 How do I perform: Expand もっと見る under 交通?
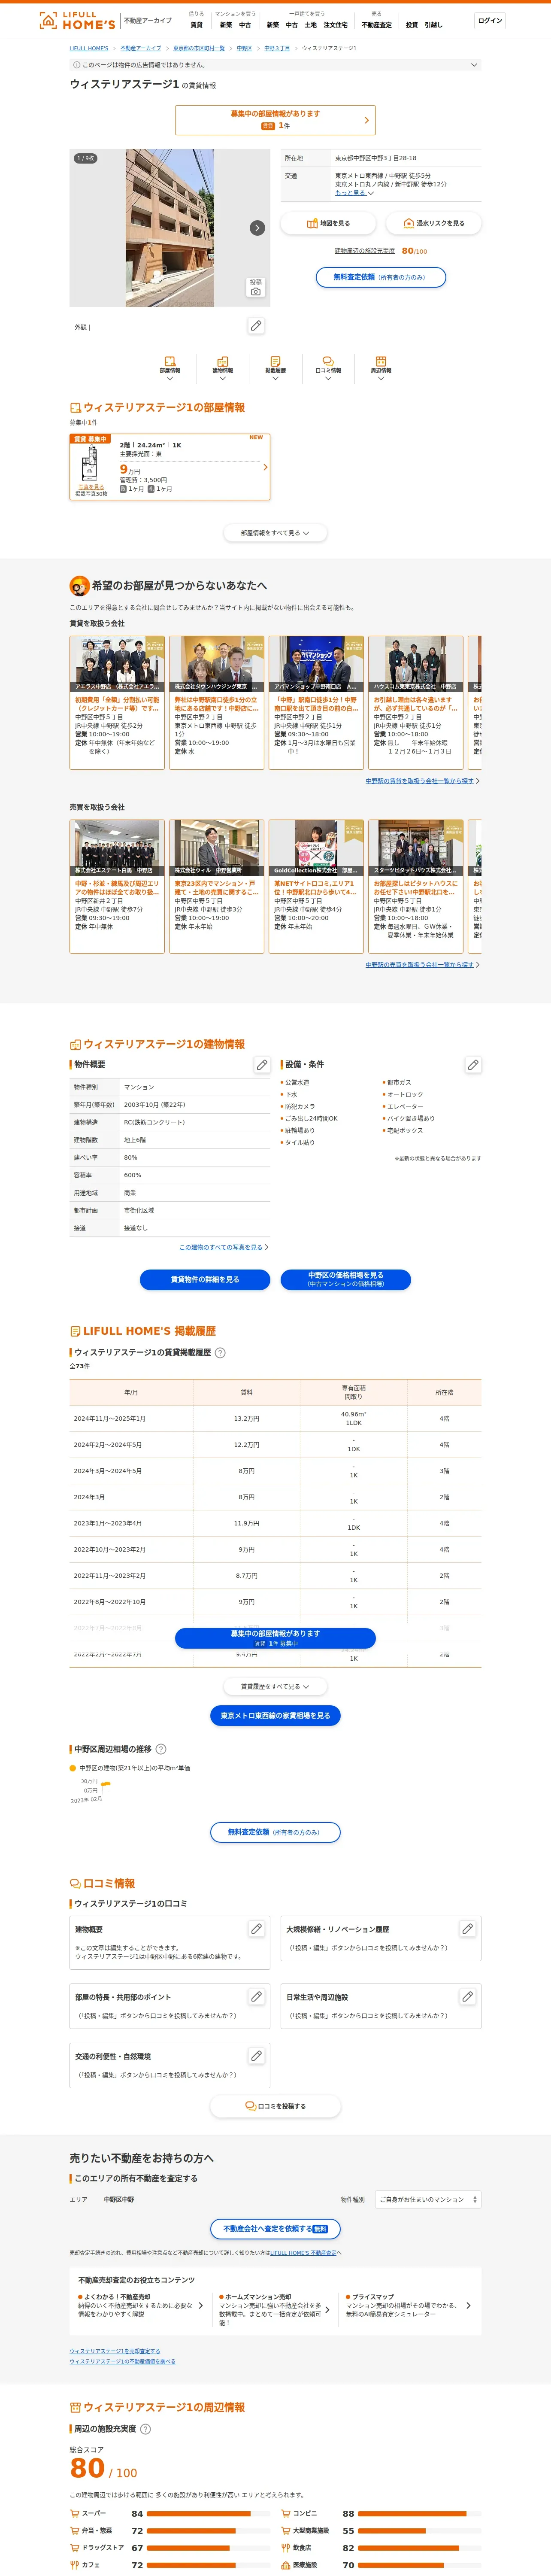tap(354, 193)
